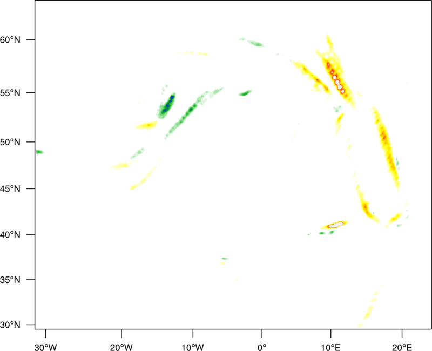Screen dimensions: 432x351
Task: Click the 45°N latitude label
Action: [x=10, y=188]
